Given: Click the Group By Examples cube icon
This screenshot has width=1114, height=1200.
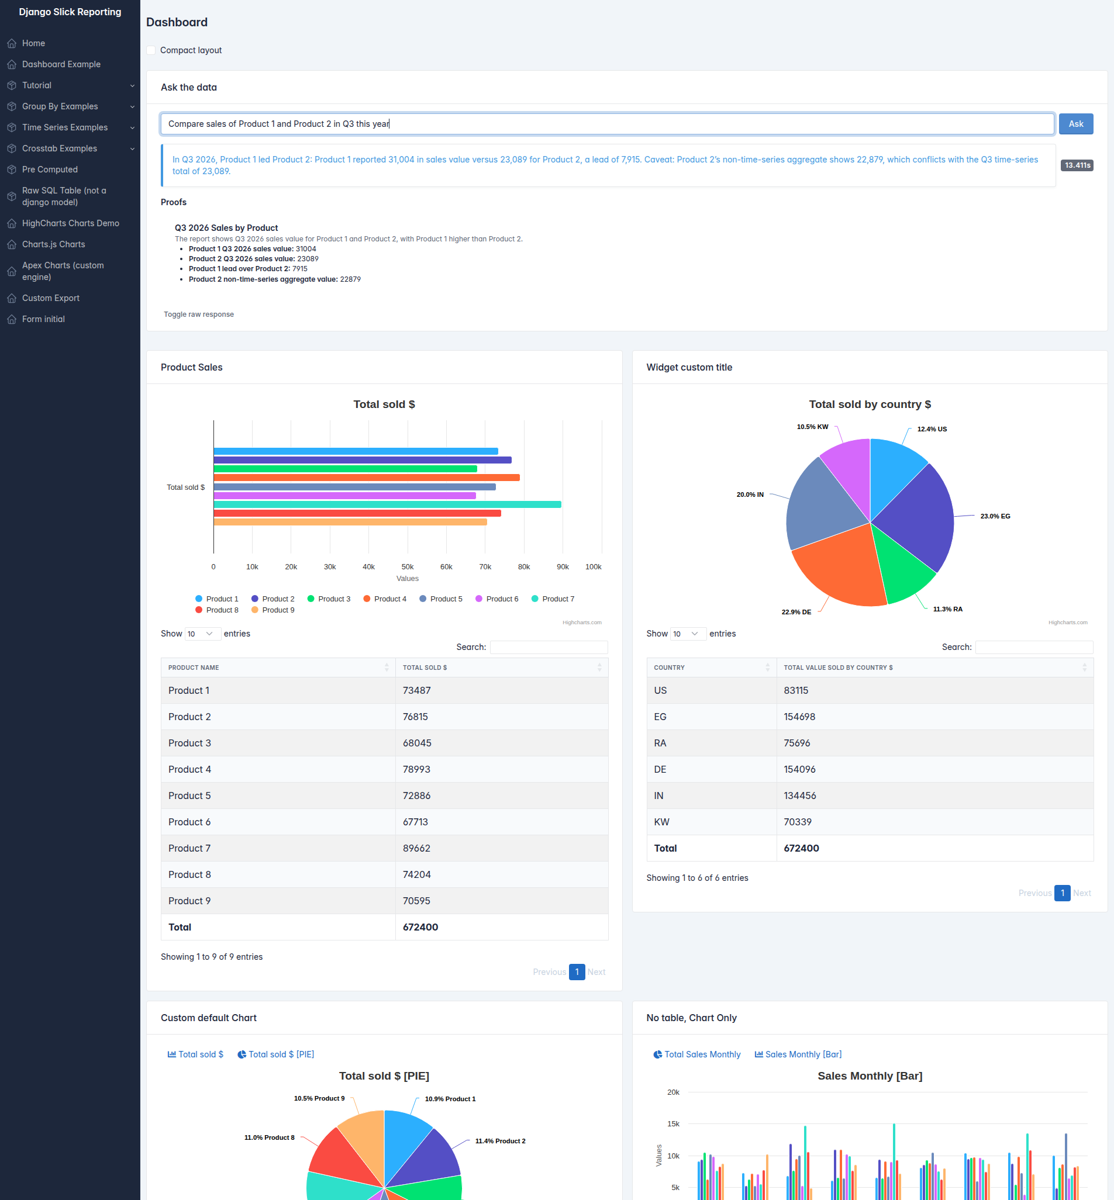Looking at the screenshot, I should tap(12, 106).
